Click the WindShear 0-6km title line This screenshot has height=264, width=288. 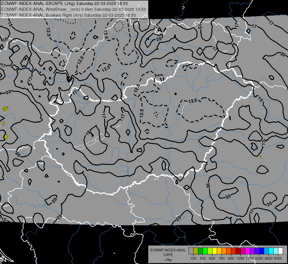click(74, 9)
